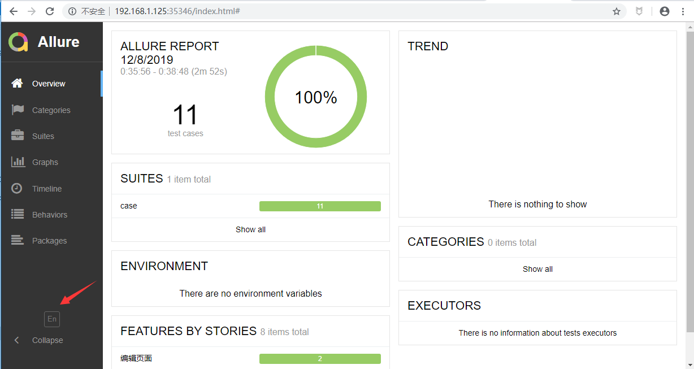Click the SUITES widget heading
Viewport: 694px width, 369px height.
coord(142,179)
